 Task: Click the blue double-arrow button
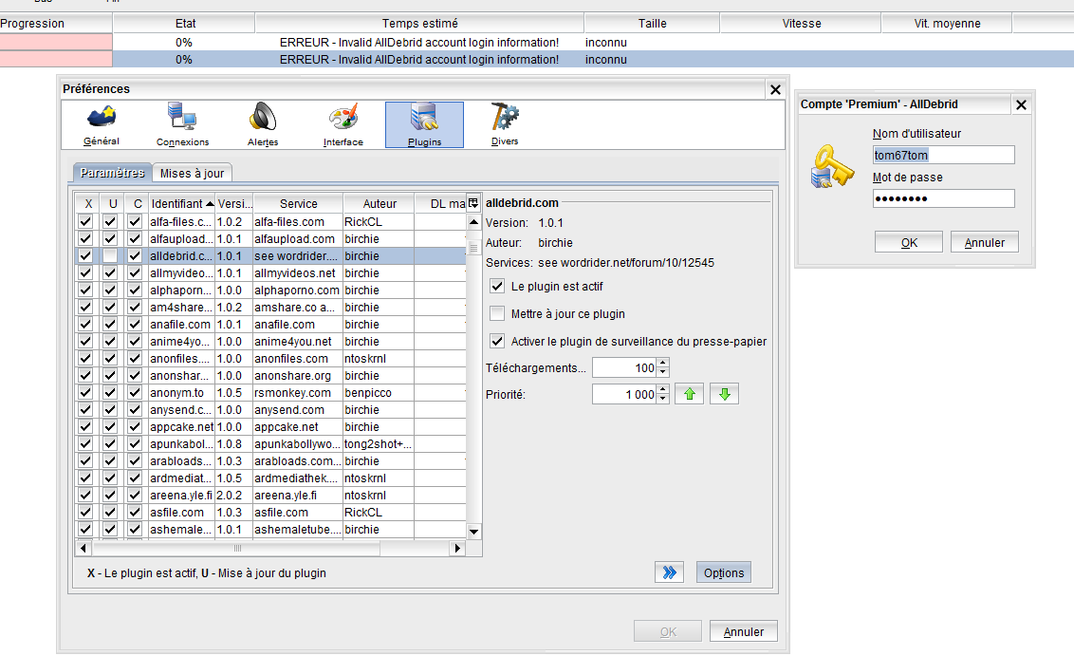669,572
